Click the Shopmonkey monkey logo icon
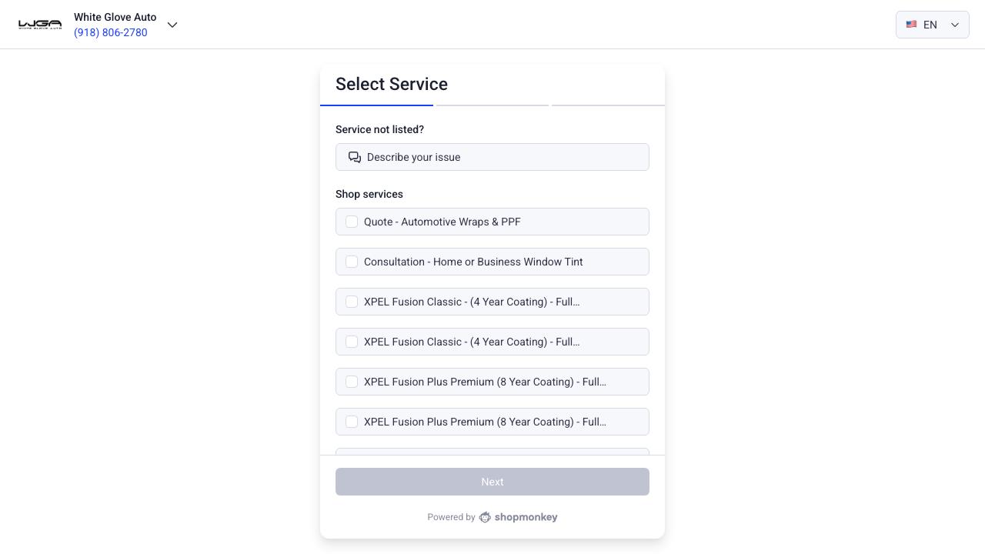 click(x=485, y=517)
